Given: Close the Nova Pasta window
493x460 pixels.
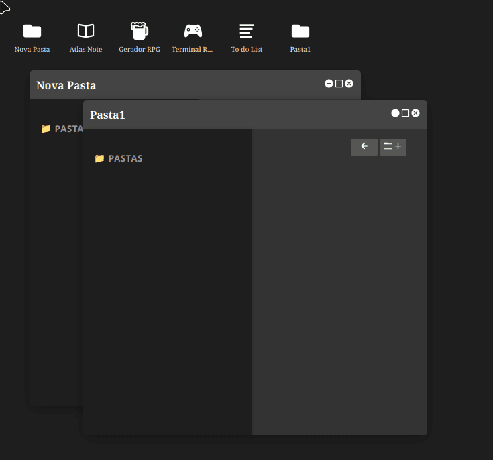Looking at the screenshot, I should [x=349, y=84].
